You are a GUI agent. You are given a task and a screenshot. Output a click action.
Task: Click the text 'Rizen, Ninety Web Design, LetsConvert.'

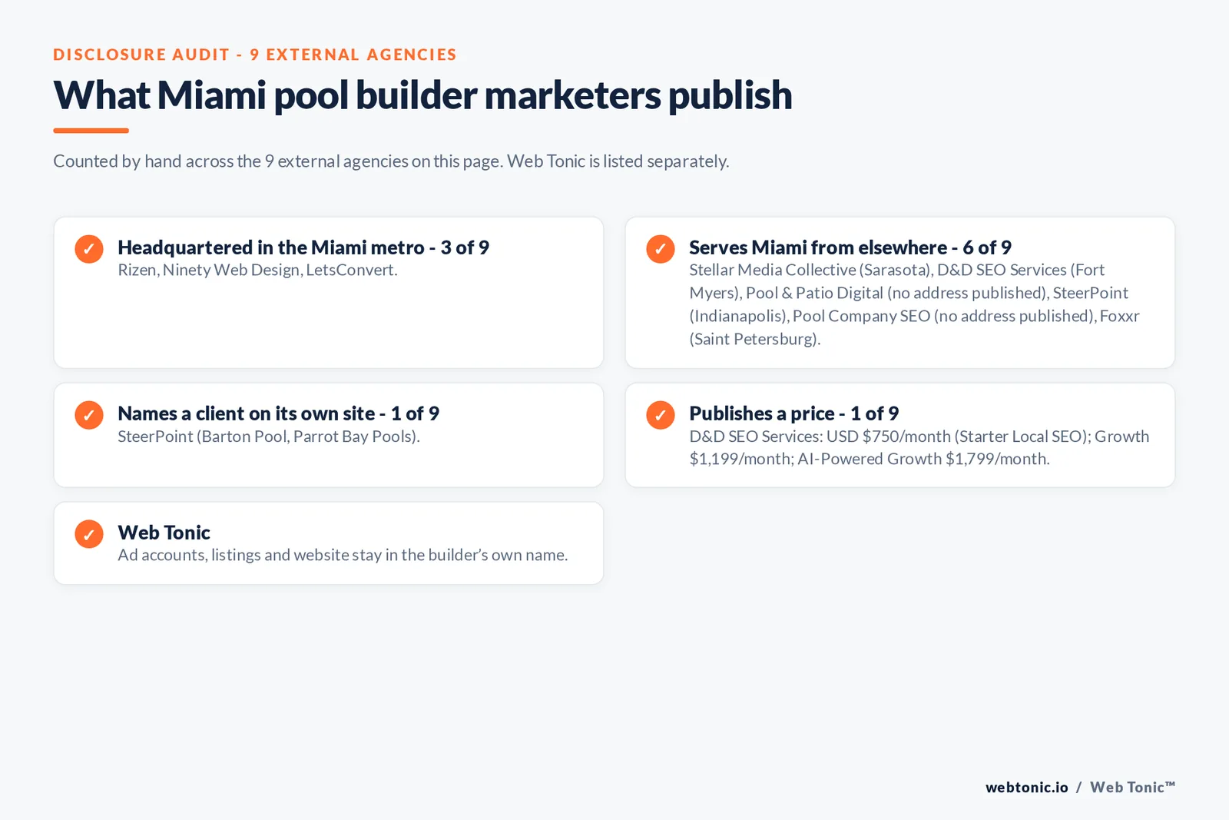257,270
